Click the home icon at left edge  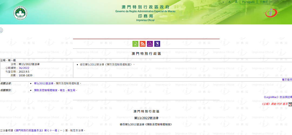click(1, 30)
